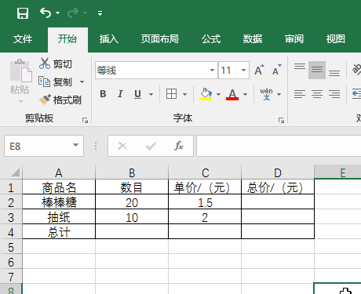Click the 格式刷 format painter button
Image resolution: width=361 pixels, height=294 pixels.
tap(60, 100)
